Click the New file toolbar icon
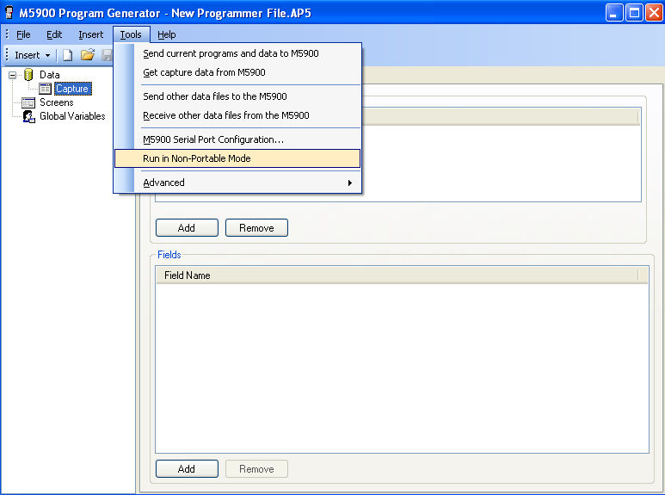 click(x=67, y=55)
